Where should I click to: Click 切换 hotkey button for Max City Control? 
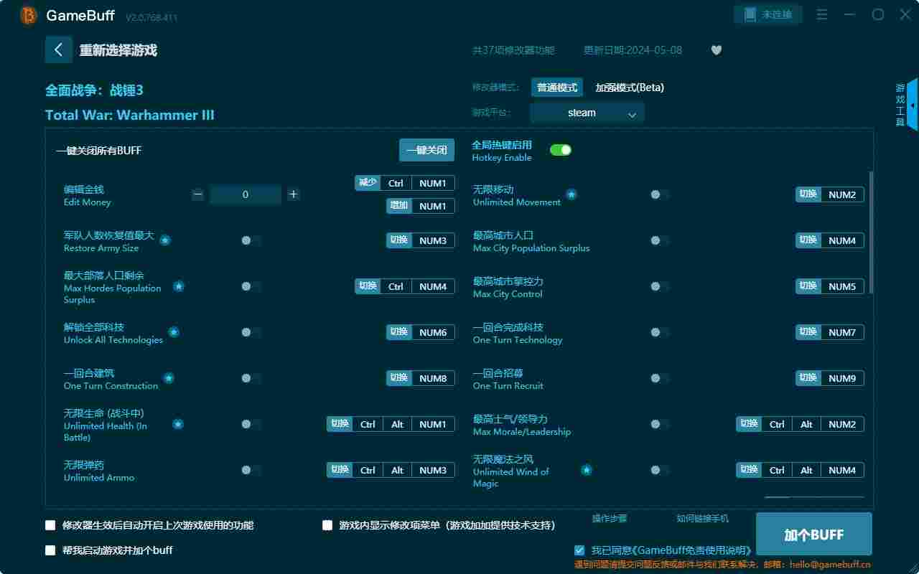808,286
